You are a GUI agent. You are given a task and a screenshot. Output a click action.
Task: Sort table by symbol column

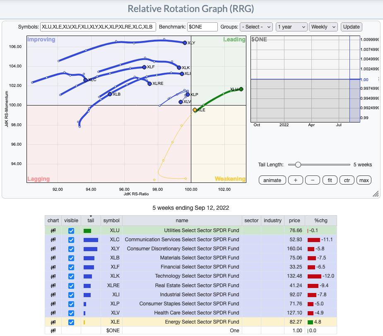(111, 221)
